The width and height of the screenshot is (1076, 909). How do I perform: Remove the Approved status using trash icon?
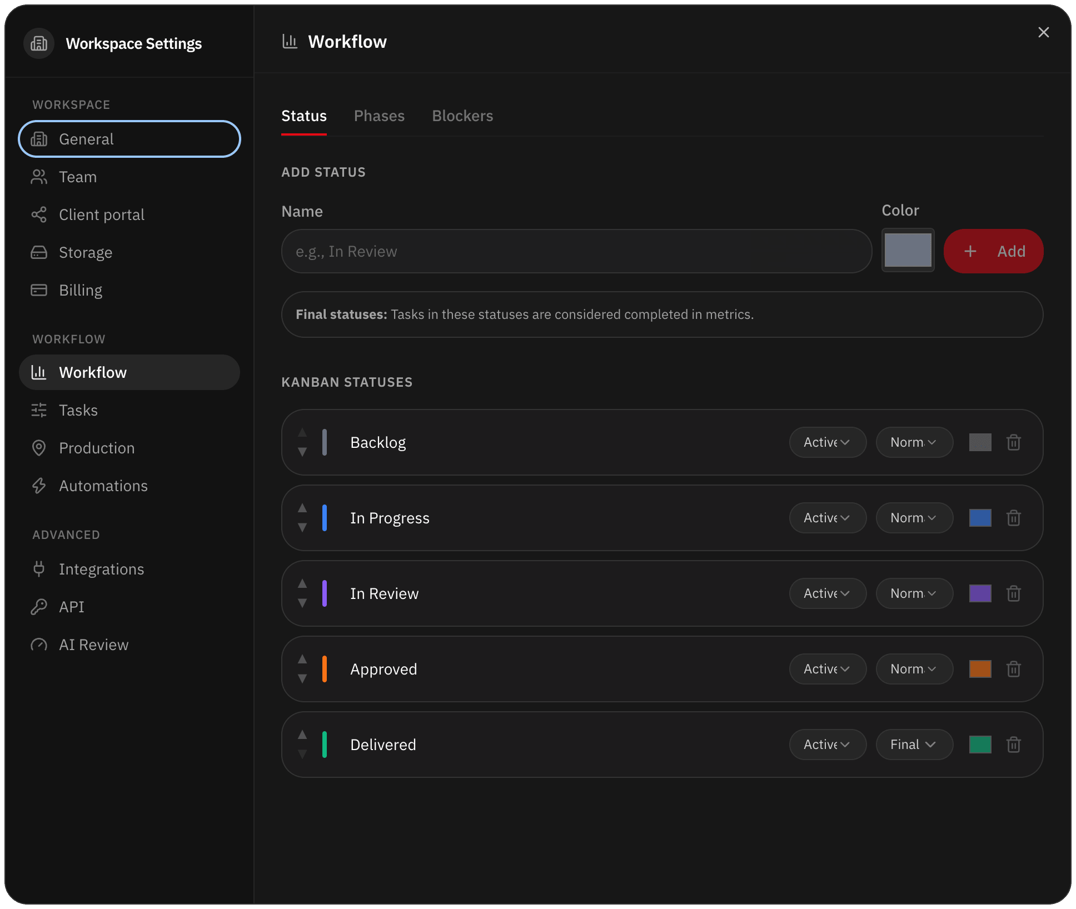(1013, 669)
